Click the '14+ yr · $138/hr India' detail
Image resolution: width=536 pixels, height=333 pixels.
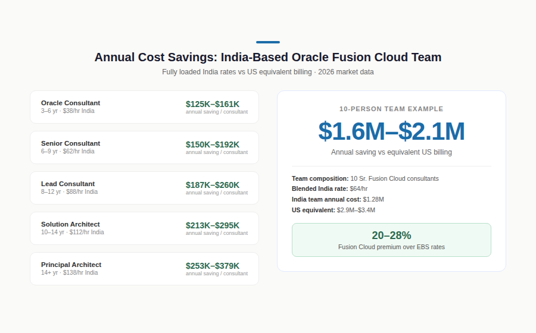tap(70, 272)
